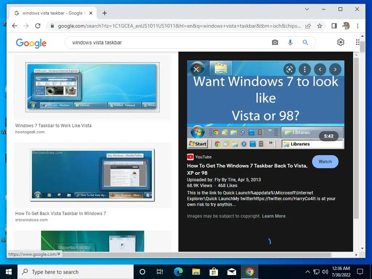Open the tab search chevron
372x279 pixels.
307,9
